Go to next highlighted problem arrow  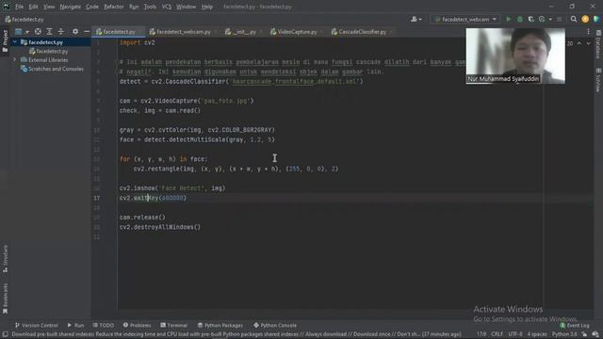588,43
